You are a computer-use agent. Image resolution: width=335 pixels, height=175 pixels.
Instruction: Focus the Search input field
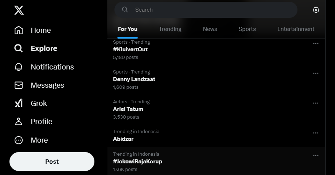(206, 10)
